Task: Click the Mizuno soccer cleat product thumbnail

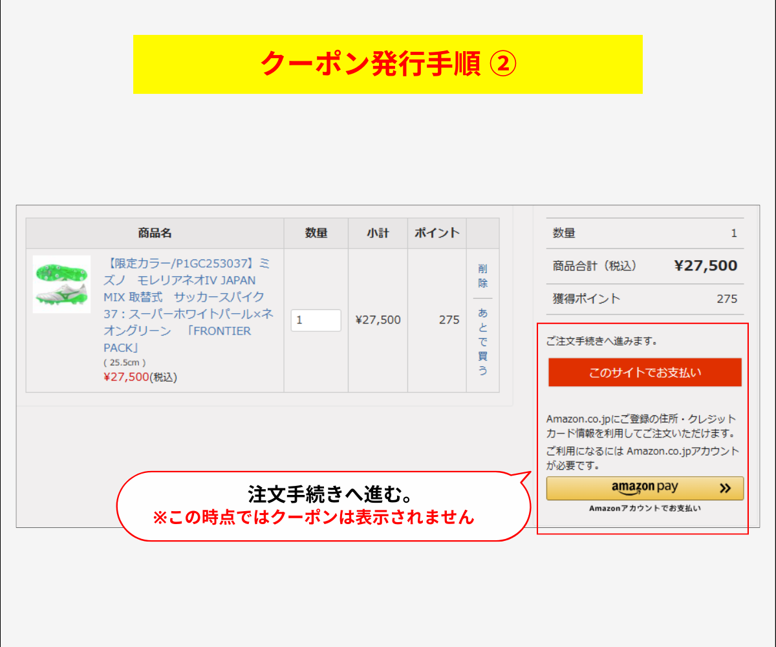Action: (61, 284)
